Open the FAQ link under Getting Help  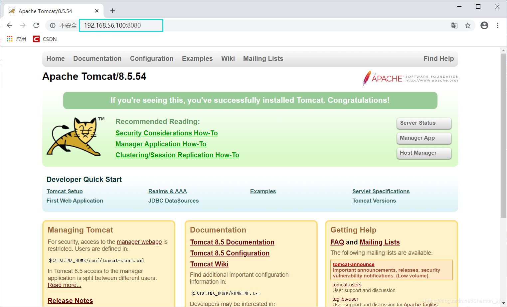[337, 242]
